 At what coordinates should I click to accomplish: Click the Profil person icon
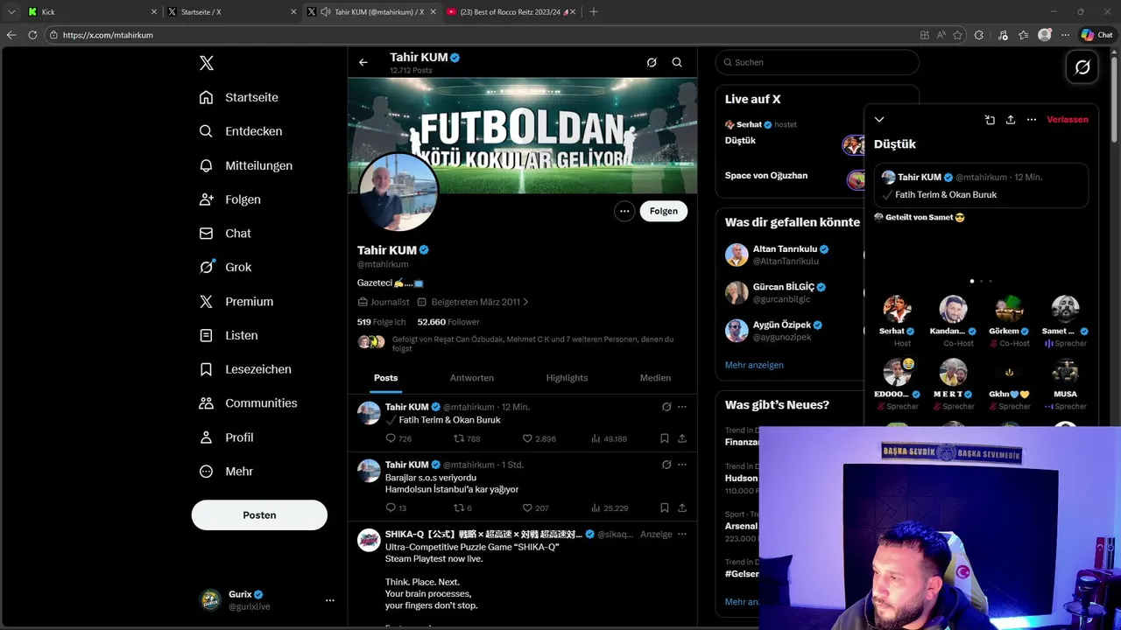click(x=206, y=437)
